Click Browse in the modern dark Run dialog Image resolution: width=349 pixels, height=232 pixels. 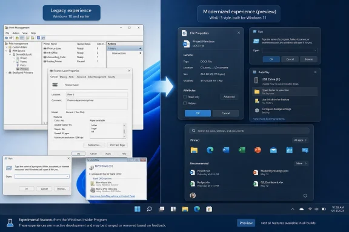[x=308, y=59]
